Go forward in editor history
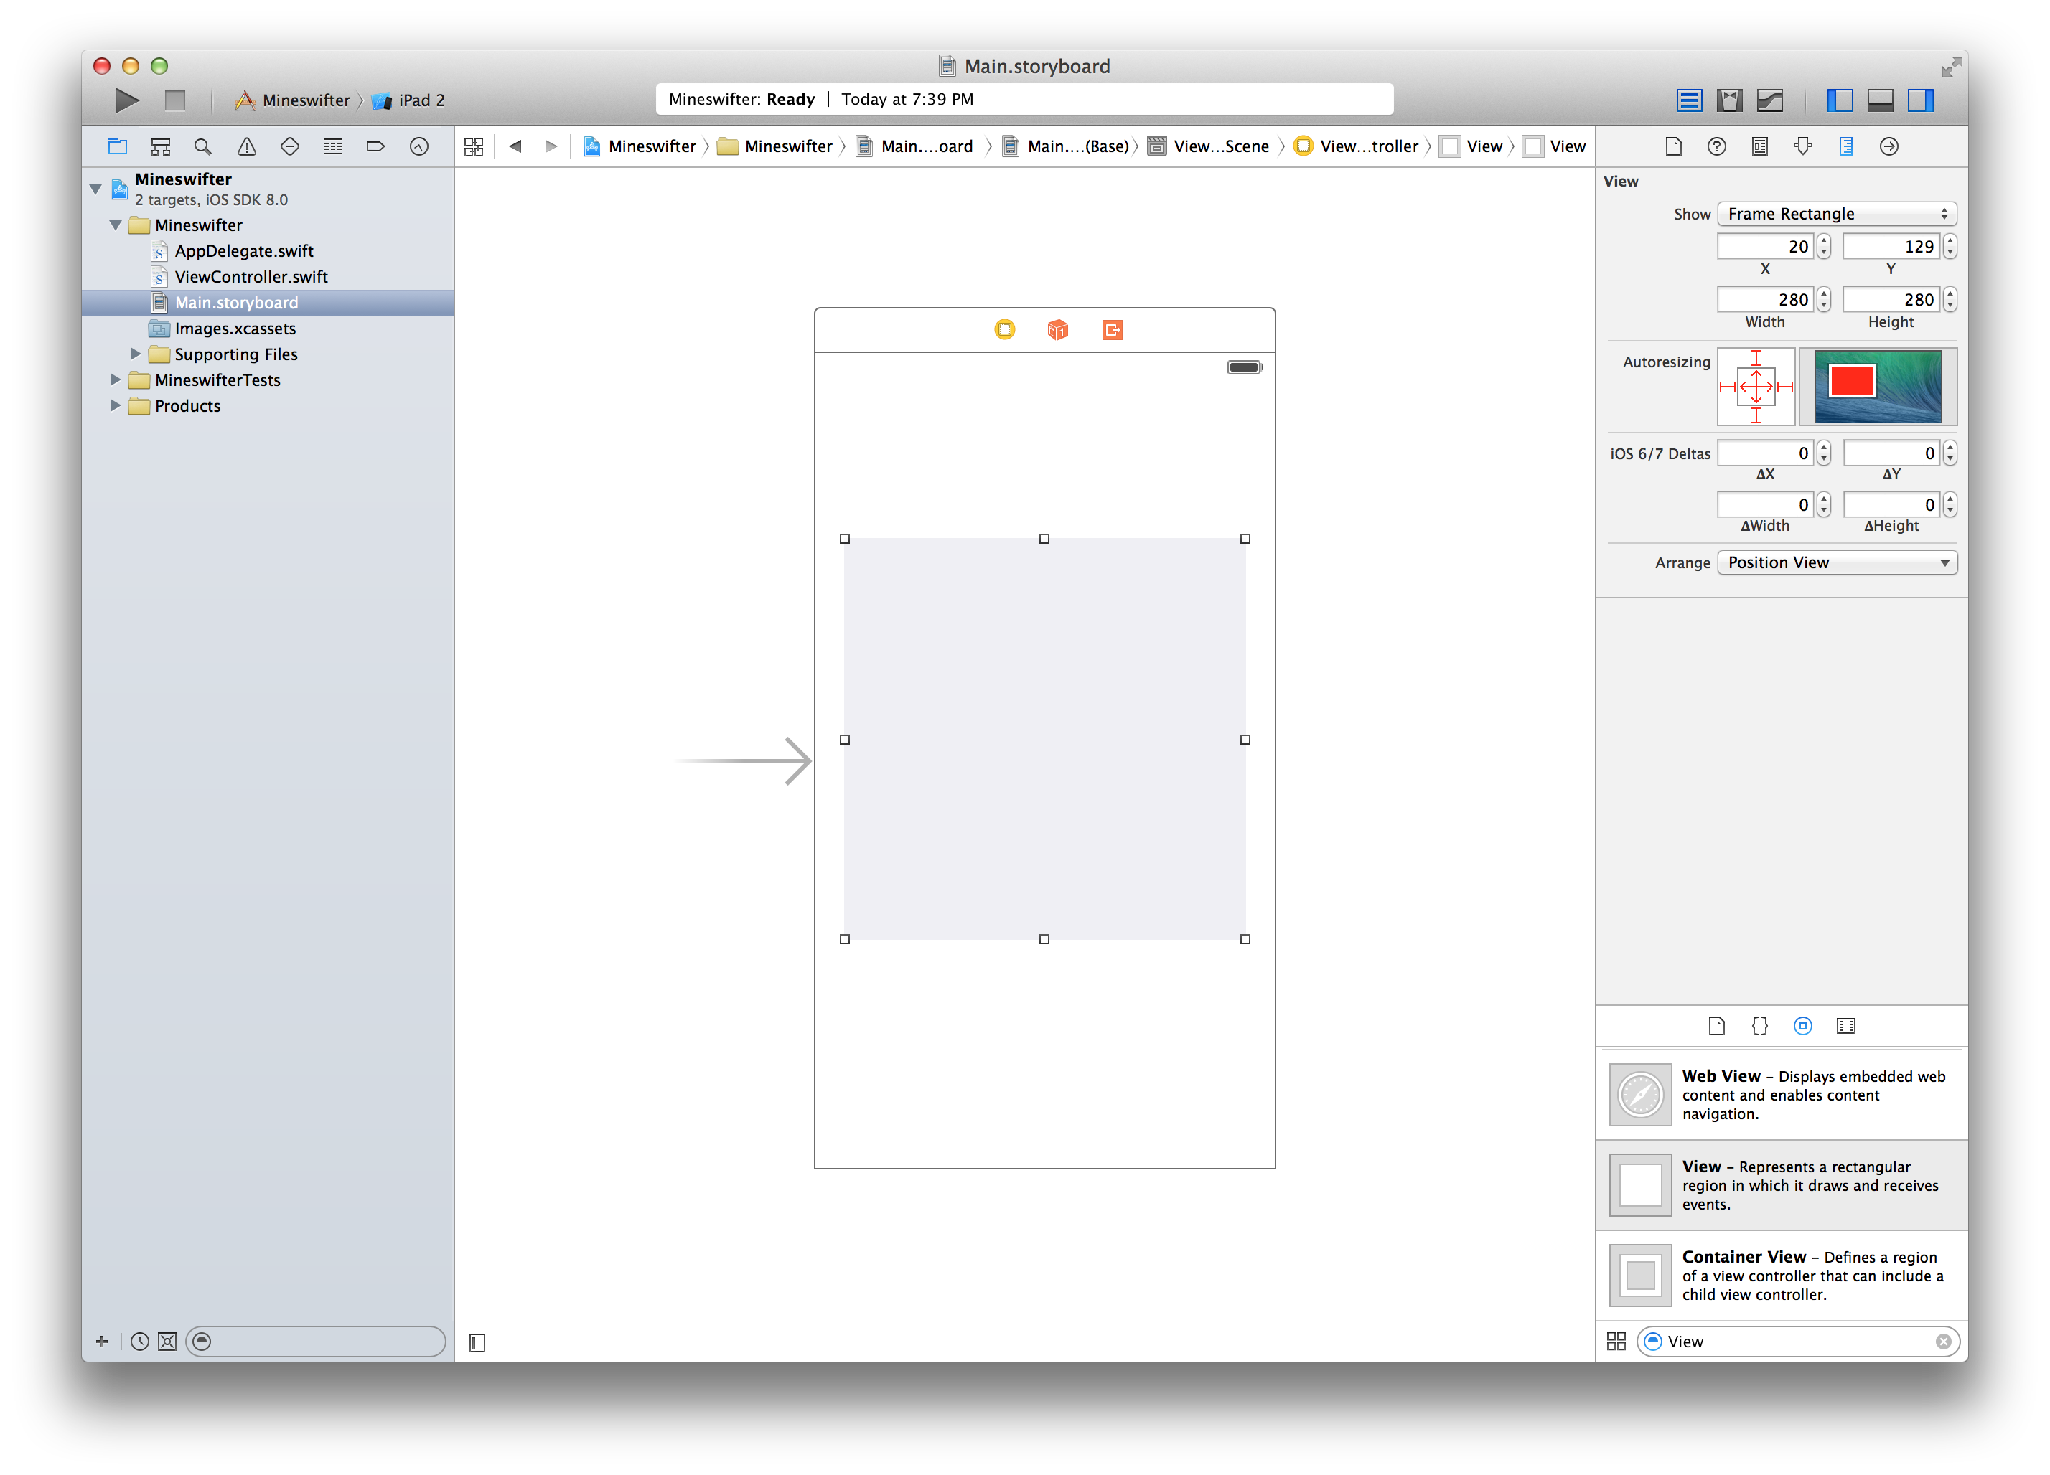The width and height of the screenshot is (2050, 1475). [x=551, y=146]
